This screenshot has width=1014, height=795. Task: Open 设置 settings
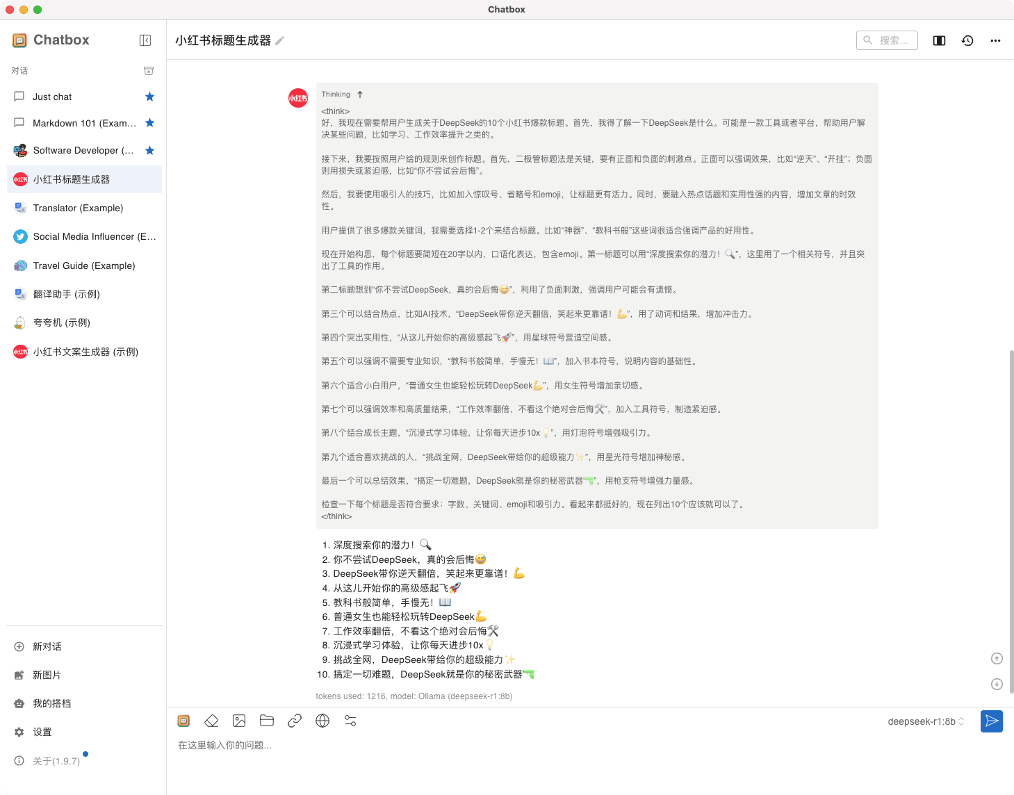(x=84, y=732)
